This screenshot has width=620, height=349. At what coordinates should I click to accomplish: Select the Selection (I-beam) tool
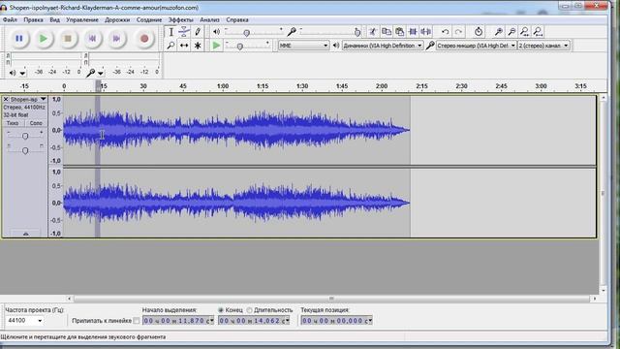tap(170, 32)
